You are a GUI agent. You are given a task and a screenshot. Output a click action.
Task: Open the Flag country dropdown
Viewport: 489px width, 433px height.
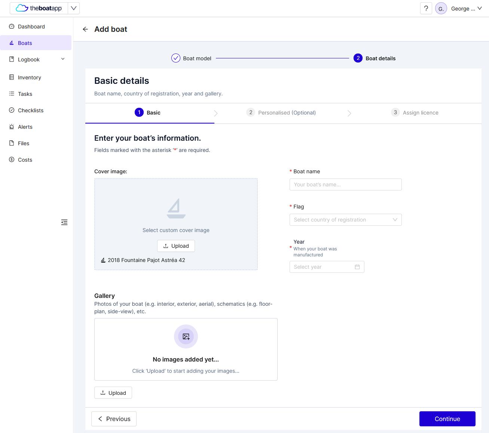pos(346,220)
